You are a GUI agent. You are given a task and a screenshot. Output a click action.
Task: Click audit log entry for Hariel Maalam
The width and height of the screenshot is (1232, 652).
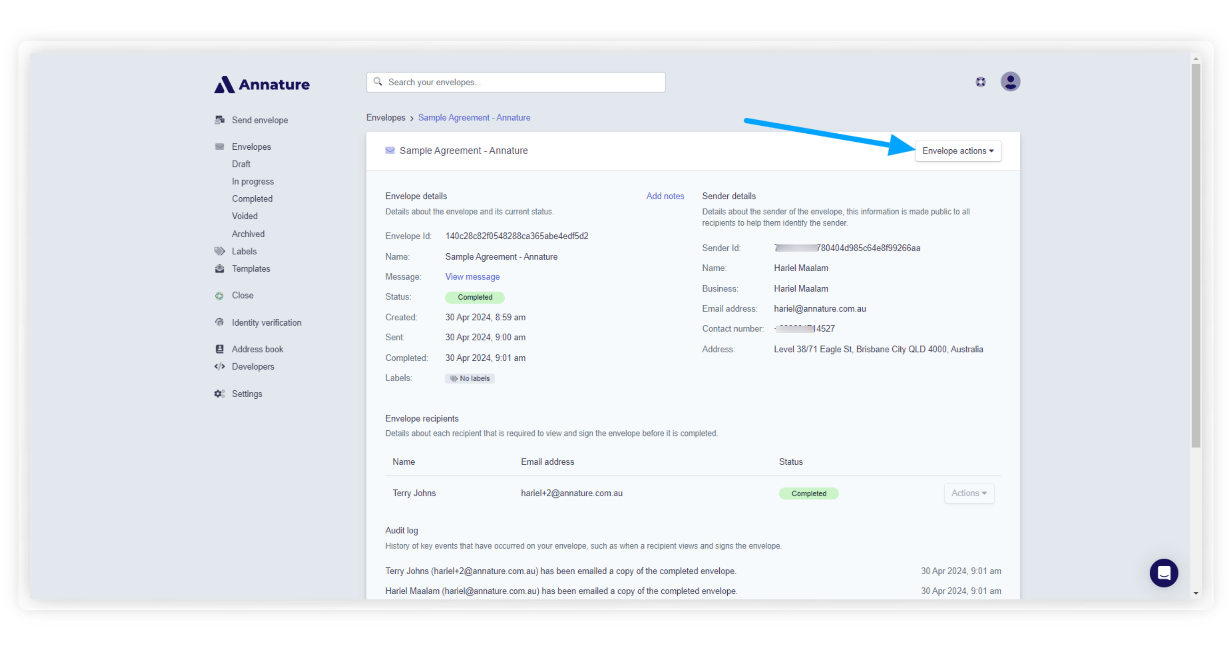point(561,591)
